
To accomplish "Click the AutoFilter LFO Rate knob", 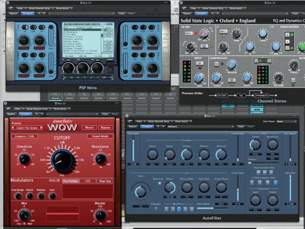I will pyautogui.click(x=141, y=192).
